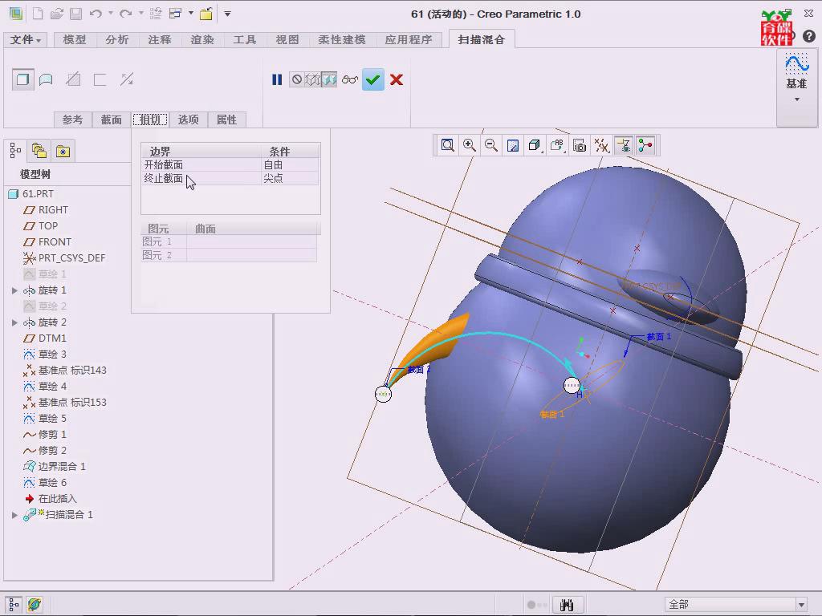Toggle model tree display in status bar
This screenshot has width=822, height=616.
(x=14, y=605)
